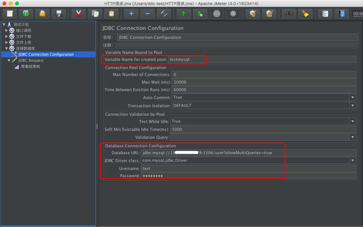Click the Reset search icon
This screenshot has width=363, height=227.
(x=306, y=14)
